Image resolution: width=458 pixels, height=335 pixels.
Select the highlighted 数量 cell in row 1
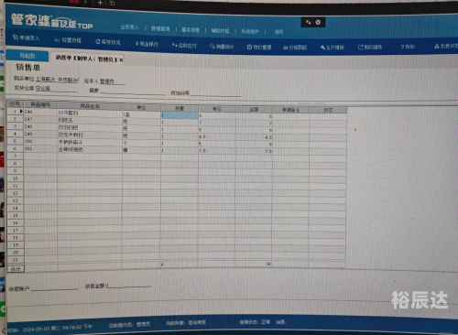(180, 115)
